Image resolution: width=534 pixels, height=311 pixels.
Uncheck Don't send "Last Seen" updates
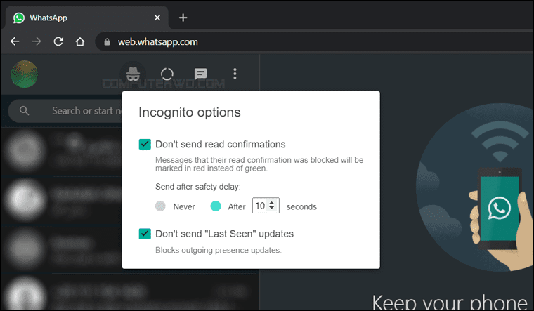point(145,234)
